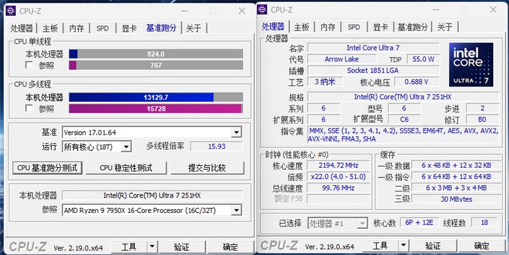Open 关于 tab in left window

(x=194, y=28)
